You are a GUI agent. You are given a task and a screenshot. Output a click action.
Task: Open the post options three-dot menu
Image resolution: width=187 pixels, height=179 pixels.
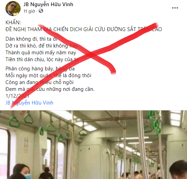175,8
